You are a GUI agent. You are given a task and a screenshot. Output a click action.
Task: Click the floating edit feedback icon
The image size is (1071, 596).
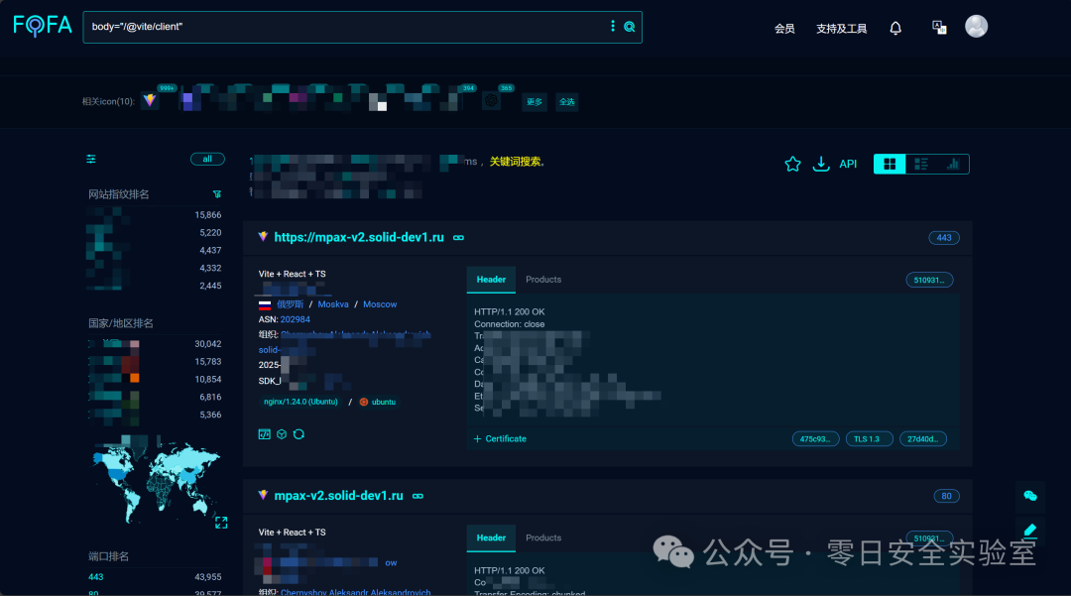tap(1030, 530)
